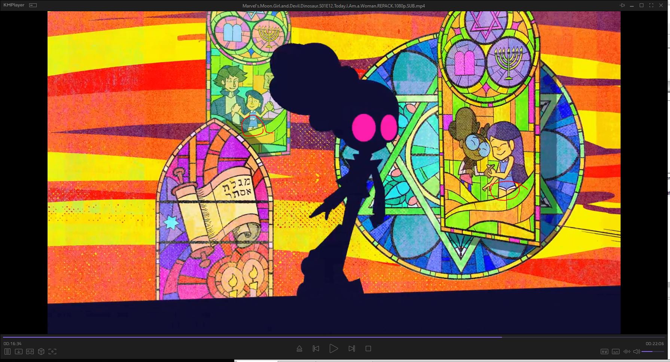Skip to the previous track

click(316, 349)
